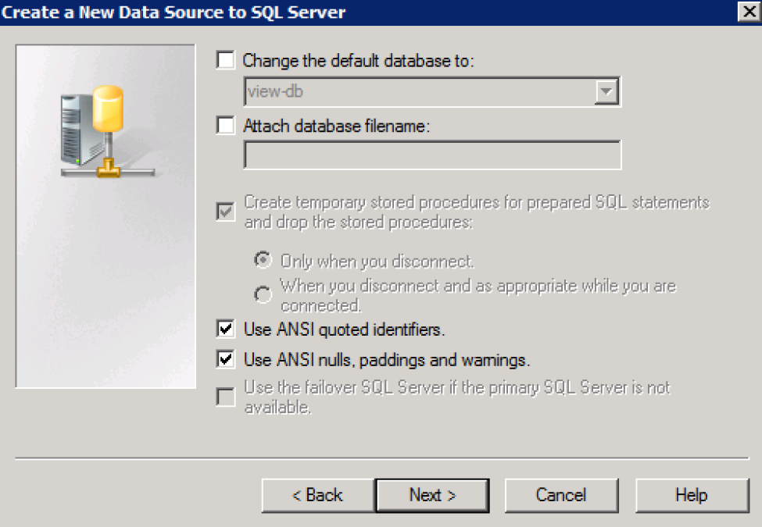Open Help for this wizard page

pyautogui.click(x=691, y=495)
